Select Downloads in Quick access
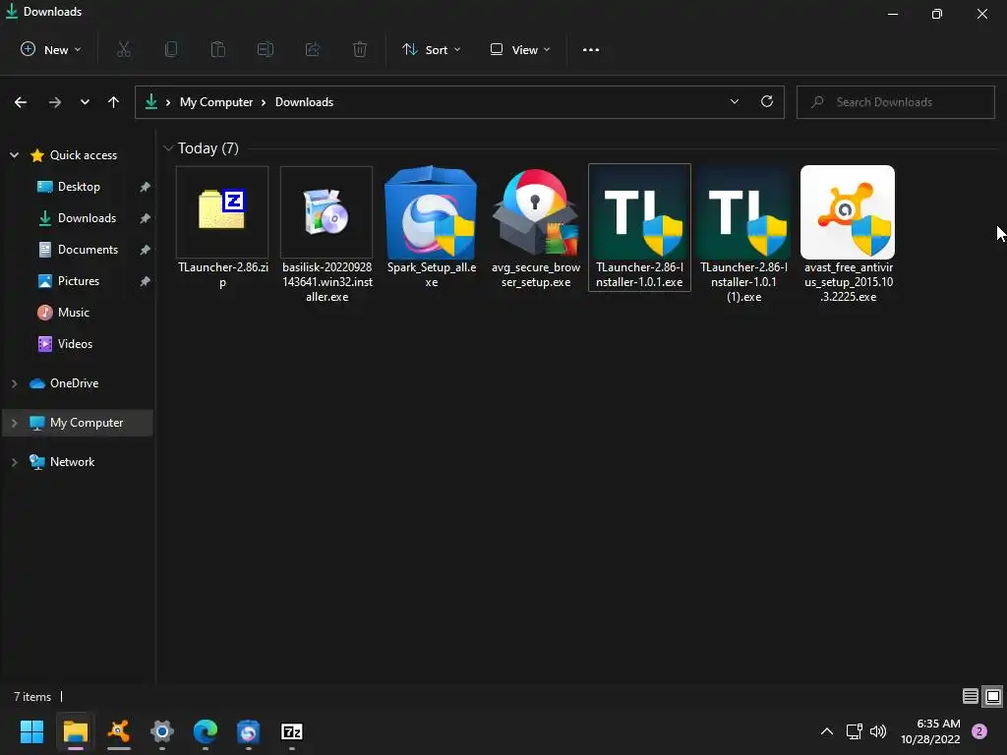Image resolution: width=1007 pixels, height=755 pixels. pos(87,217)
